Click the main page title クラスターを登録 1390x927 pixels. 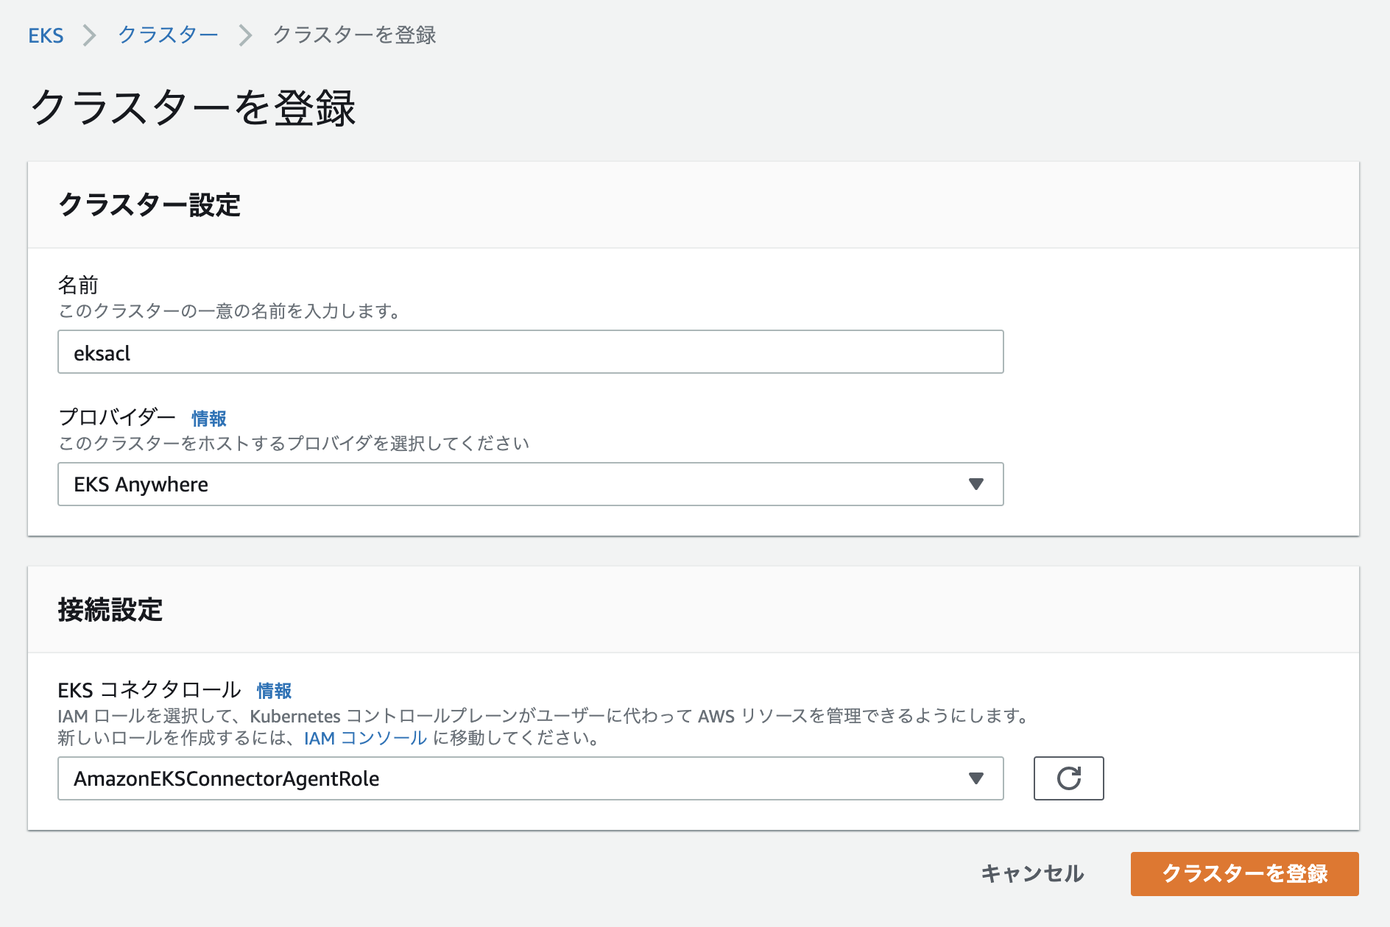(193, 108)
